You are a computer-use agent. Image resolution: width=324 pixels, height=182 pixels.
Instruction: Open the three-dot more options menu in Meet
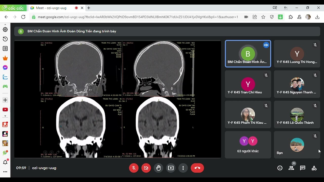[x=183, y=168]
